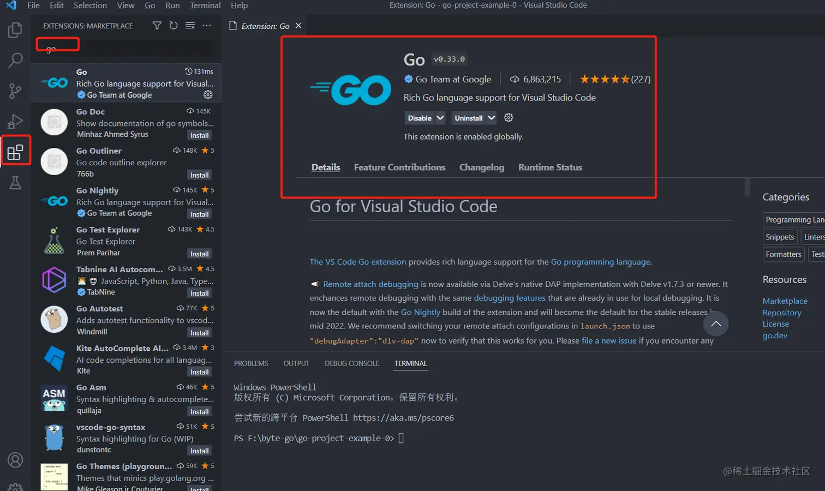Click the Uninstall button
The width and height of the screenshot is (825, 491).
click(469, 118)
